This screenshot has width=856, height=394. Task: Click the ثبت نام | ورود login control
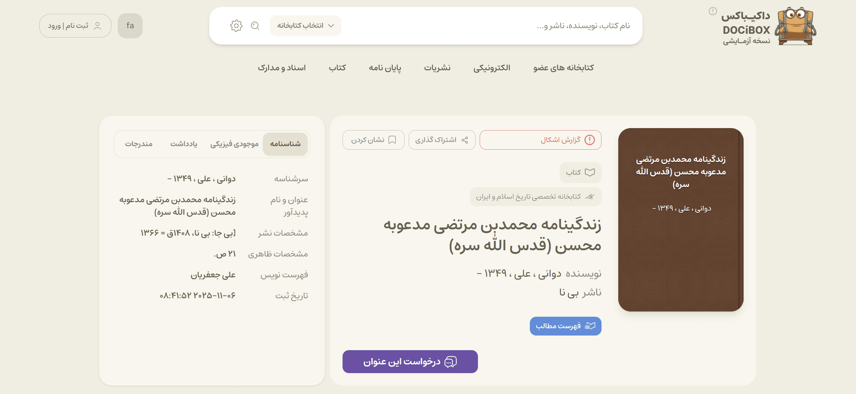click(75, 25)
